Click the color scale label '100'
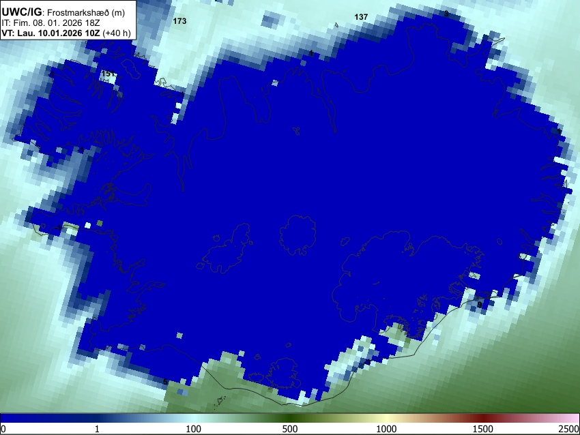This screenshot has height=435, width=580. pos(193,429)
